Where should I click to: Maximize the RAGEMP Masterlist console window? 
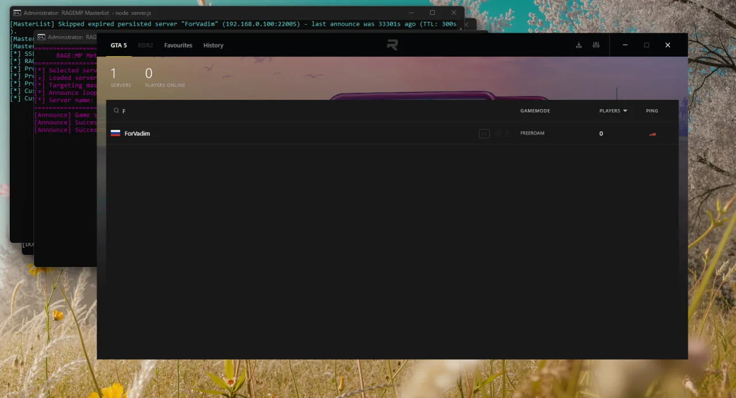[432, 13]
